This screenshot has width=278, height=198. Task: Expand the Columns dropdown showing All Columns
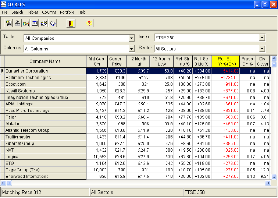(131, 49)
